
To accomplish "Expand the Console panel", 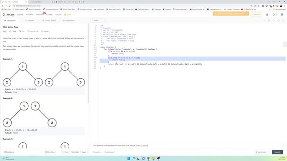I will coord(97,152).
